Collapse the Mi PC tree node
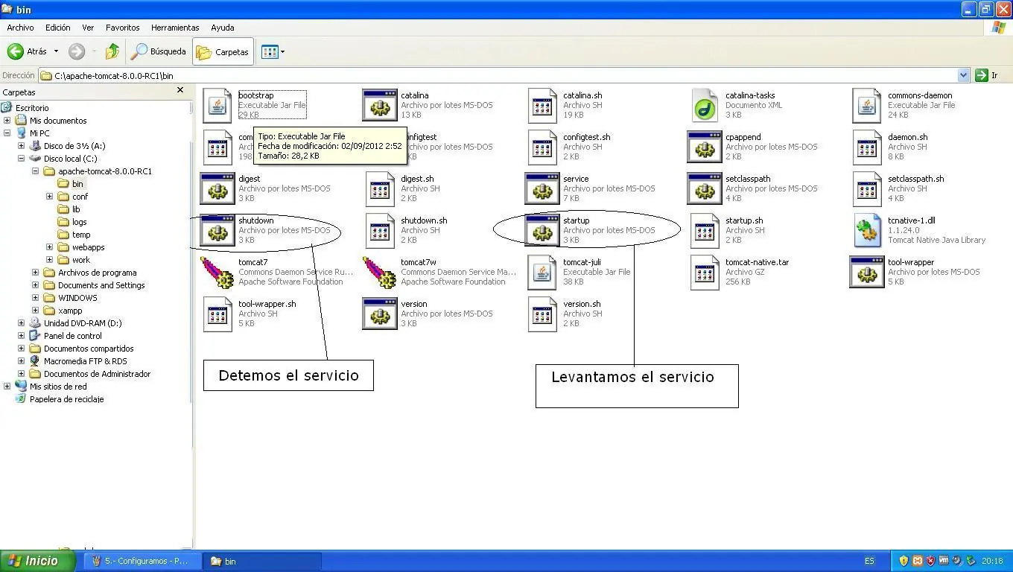This screenshot has height=572, width=1013. coord(7,133)
